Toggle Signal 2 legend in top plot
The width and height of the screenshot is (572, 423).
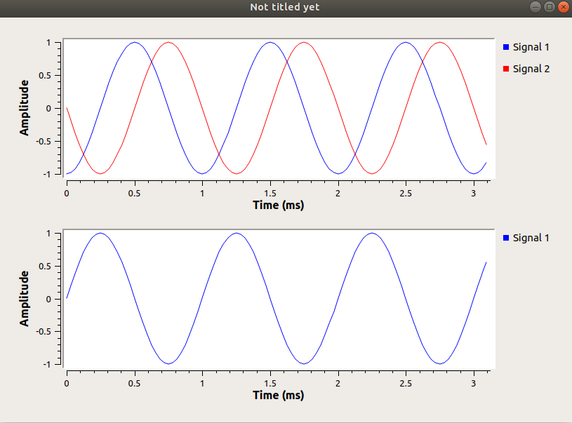coord(526,69)
